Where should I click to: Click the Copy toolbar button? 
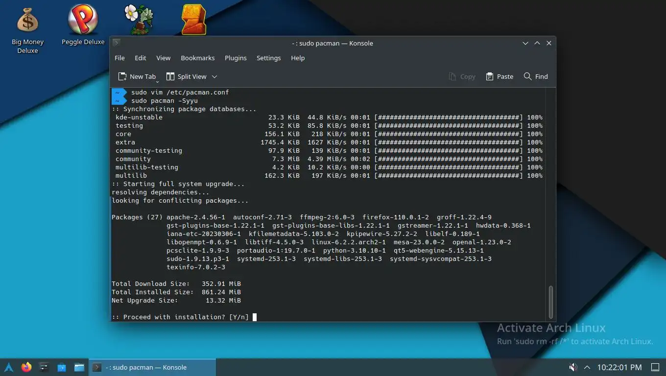[462, 76]
